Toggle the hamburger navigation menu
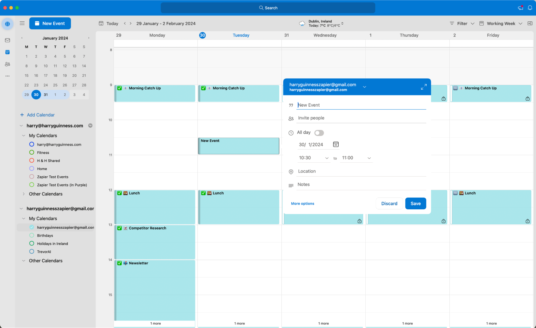The height and width of the screenshot is (328, 536). coord(22,23)
